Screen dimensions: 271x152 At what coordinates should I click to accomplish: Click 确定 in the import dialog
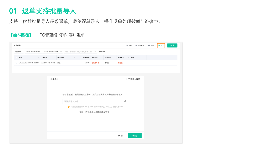pyautogui.click(x=135, y=135)
